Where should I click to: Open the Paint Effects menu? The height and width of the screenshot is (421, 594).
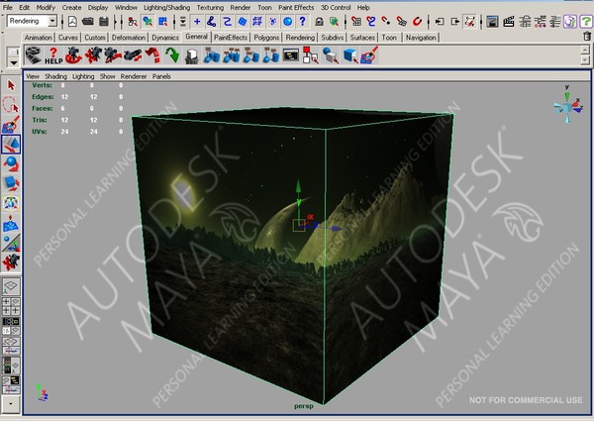click(296, 8)
